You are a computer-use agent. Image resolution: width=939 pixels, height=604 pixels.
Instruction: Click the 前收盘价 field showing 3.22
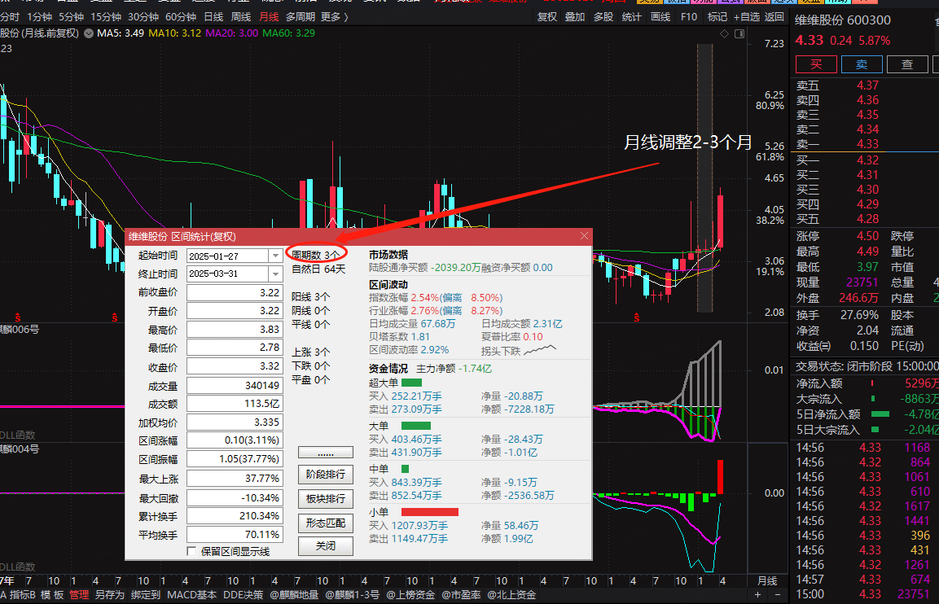[235, 293]
